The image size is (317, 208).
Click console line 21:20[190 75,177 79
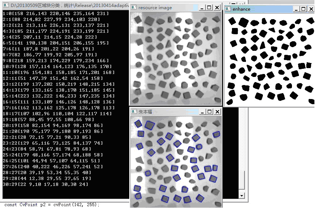53,131
